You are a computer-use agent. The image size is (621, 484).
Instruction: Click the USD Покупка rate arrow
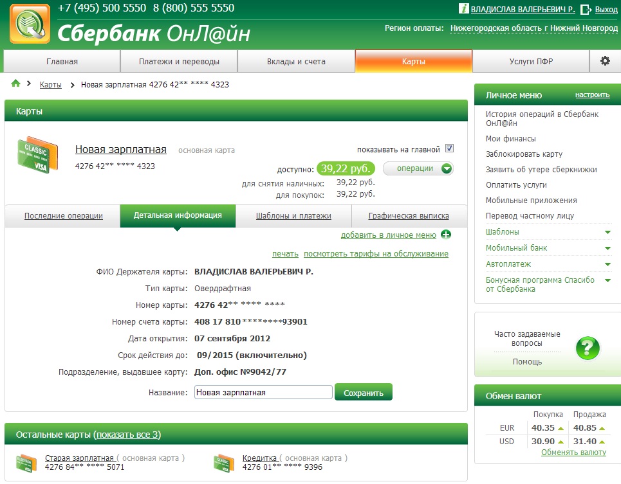point(561,442)
